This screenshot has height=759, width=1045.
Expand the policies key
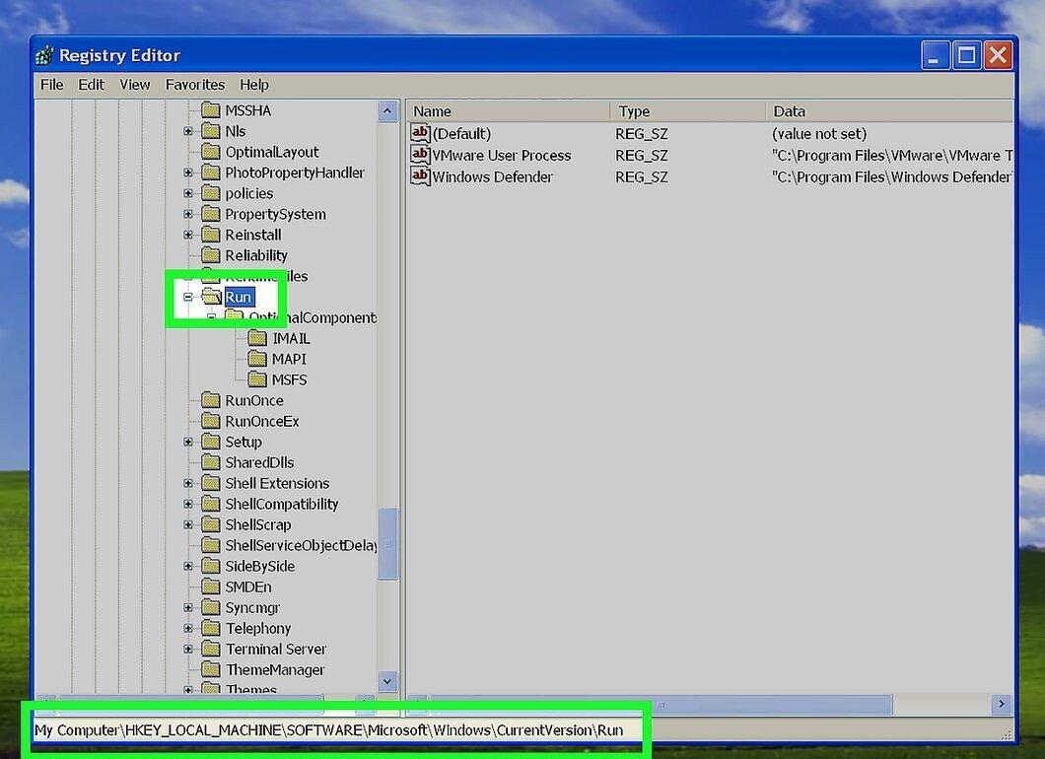coord(188,193)
